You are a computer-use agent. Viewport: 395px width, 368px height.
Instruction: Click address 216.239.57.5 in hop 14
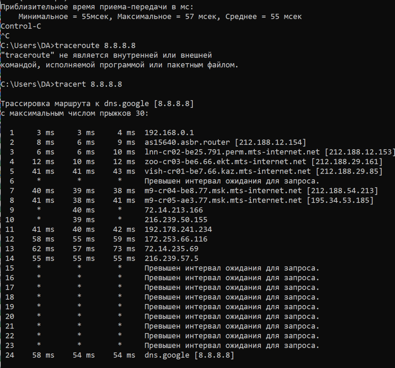[171, 258]
